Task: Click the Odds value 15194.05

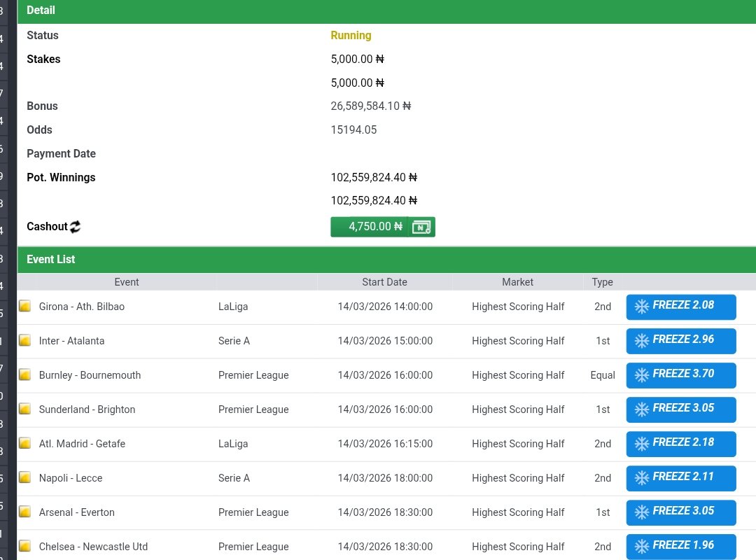Action: (353, 129)
